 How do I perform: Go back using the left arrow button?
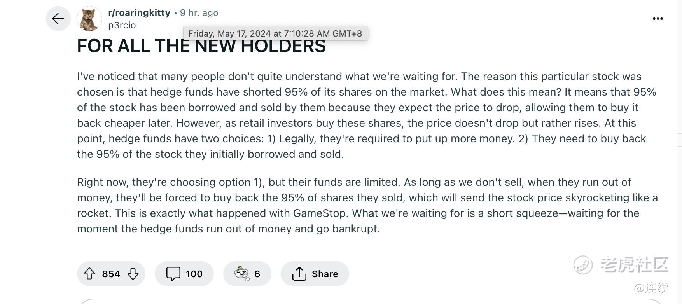click(x=58, y=19)
